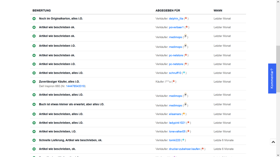280x157 pixels.
Task: Click the green plus icon beside 'Schnelle Lieferung'
Action: (x=34, y=140)
